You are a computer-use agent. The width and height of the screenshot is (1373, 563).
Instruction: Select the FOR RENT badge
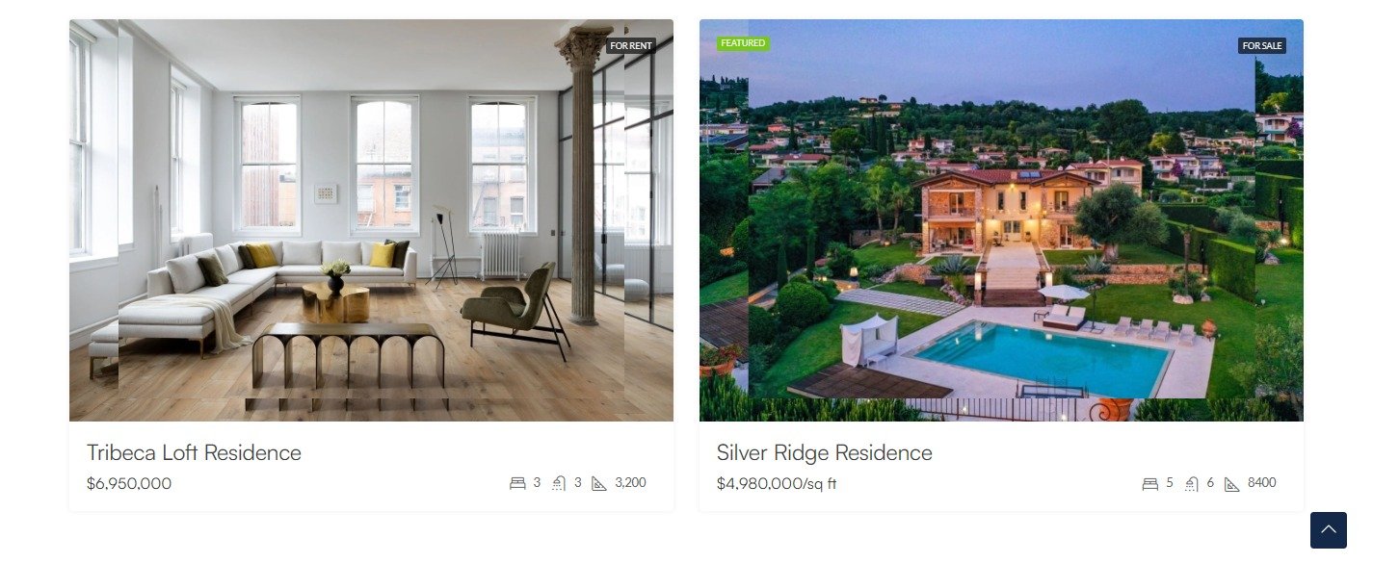tap(631, 45)
